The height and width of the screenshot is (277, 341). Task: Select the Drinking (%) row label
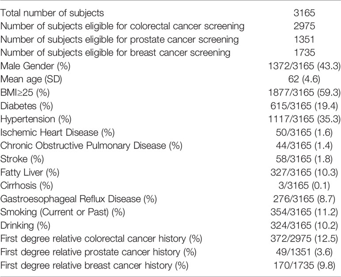click(x=25, y=226)
